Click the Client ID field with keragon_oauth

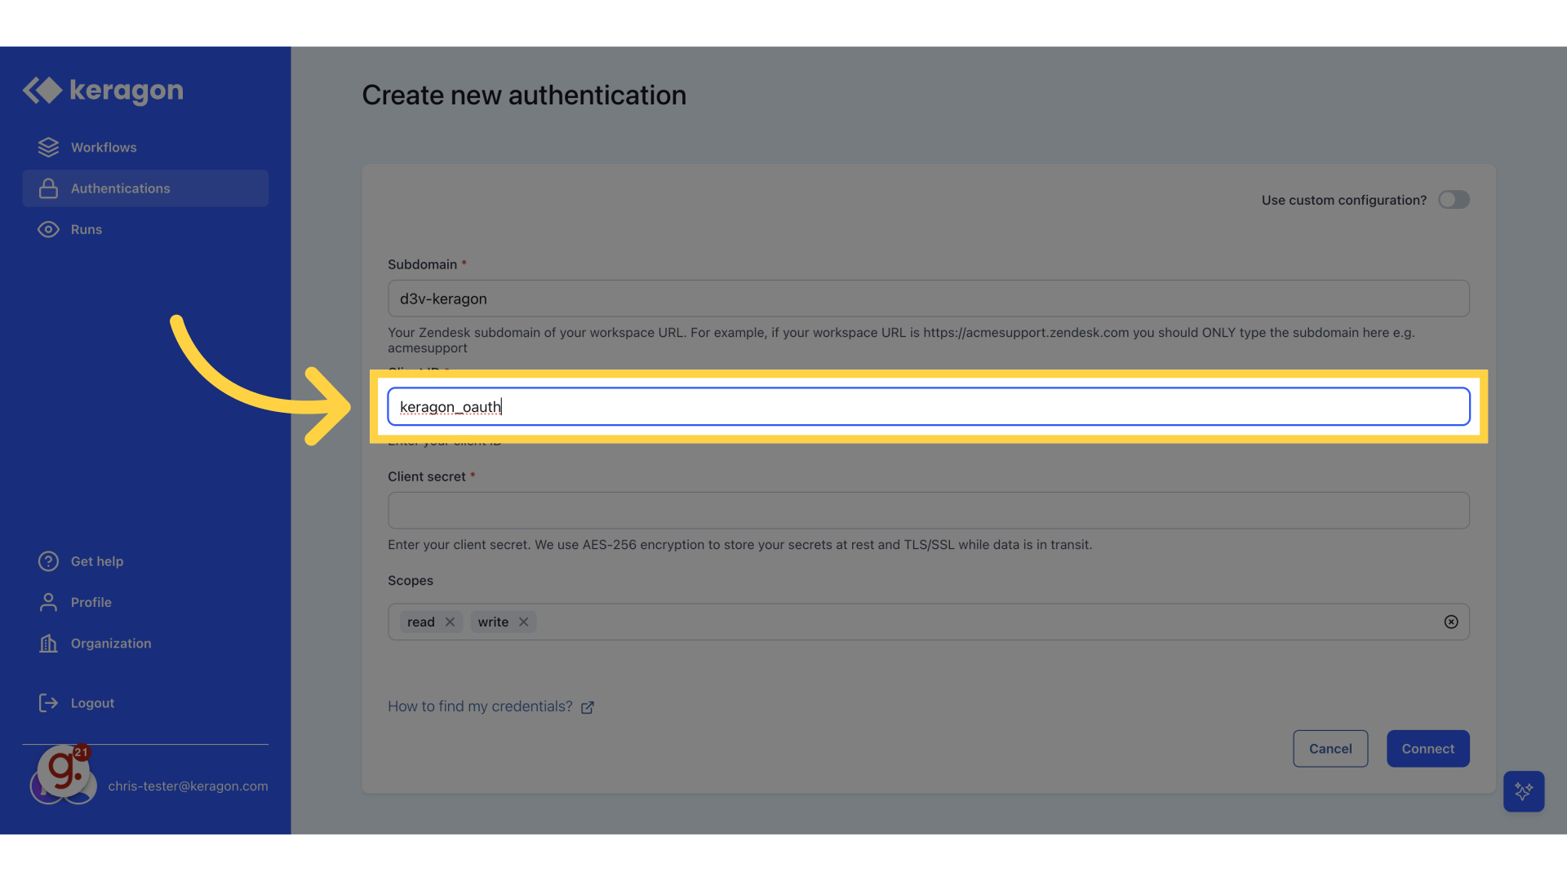928,406
